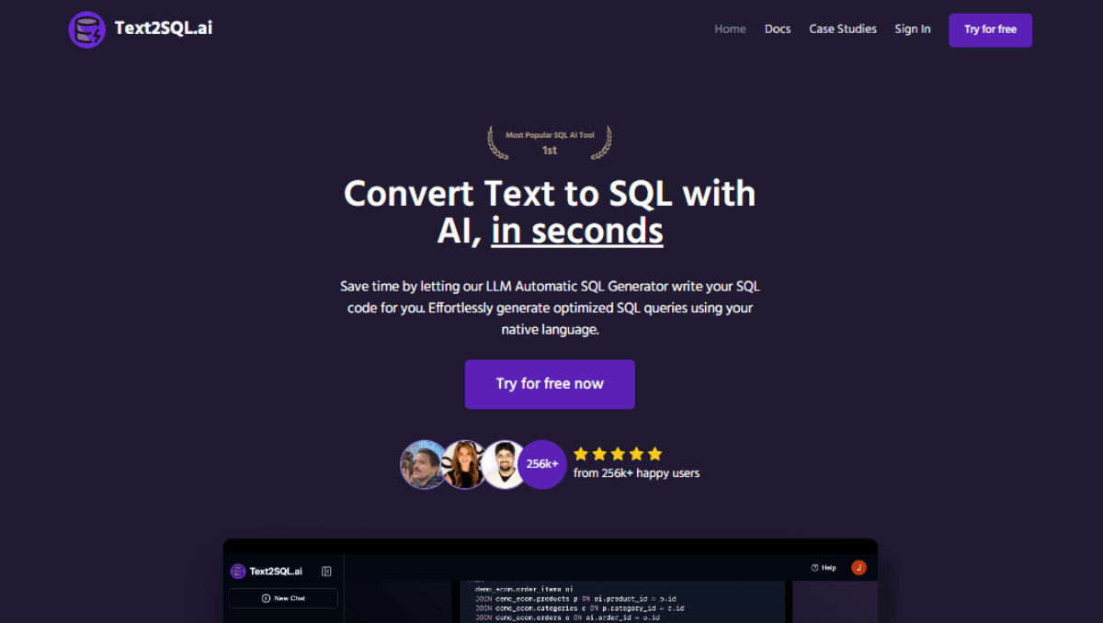Start a New Chat in the demo preview
The image size is (1103, 623).
(x=282, y=598)
